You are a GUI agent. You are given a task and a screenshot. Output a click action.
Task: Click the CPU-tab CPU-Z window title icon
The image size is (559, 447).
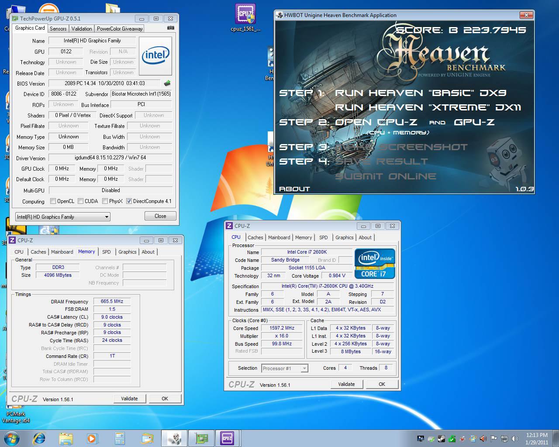point(229,226)
